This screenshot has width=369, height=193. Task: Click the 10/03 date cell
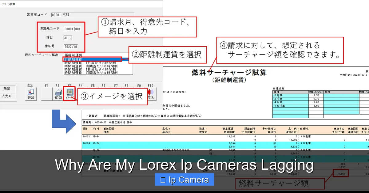[x=86, y=136]
